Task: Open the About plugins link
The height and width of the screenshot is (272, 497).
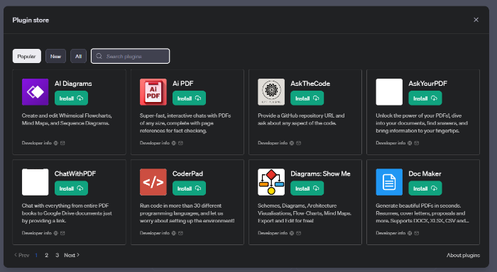Action: (x=463, y=255)
